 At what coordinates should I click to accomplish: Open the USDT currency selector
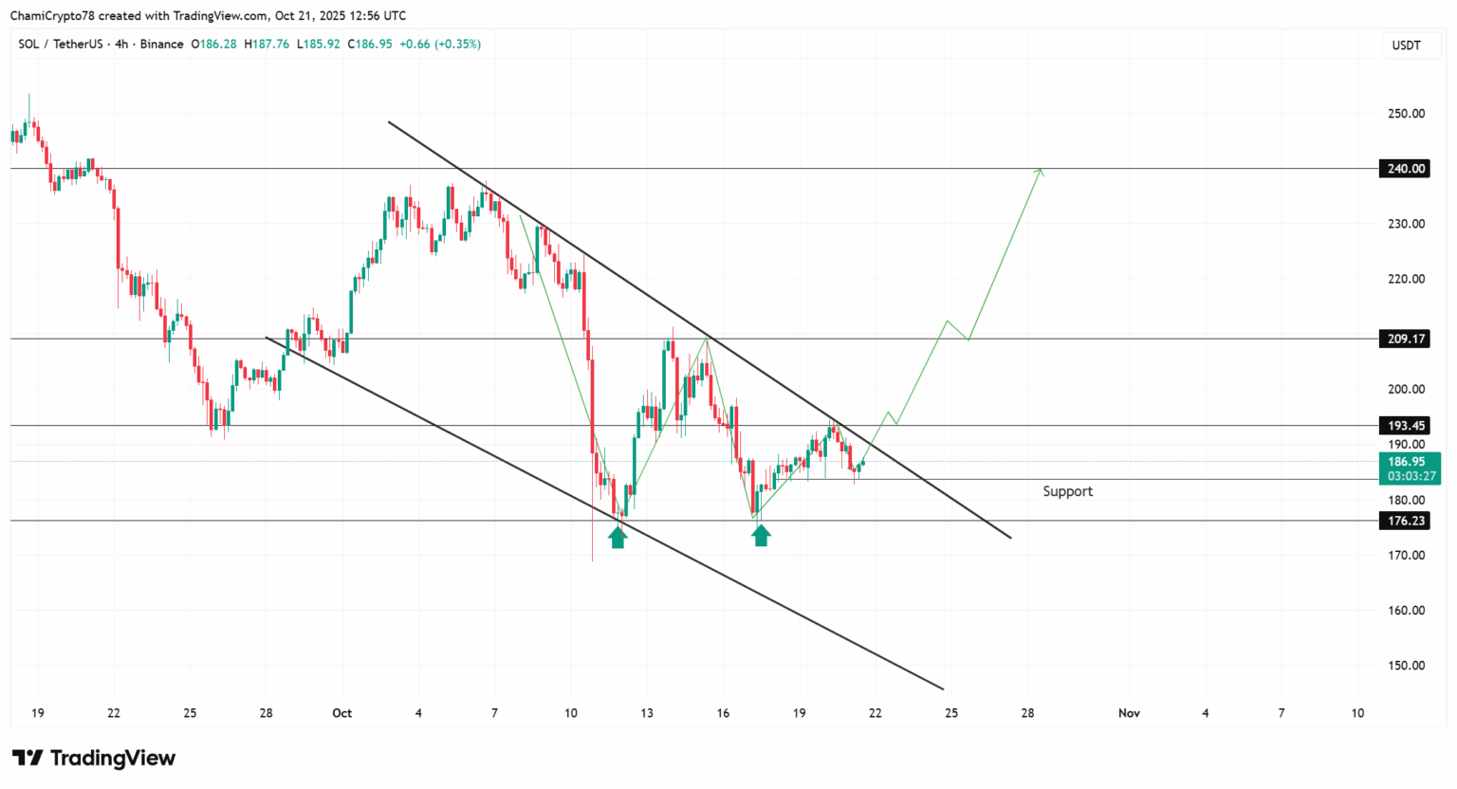[x=1406, y=46]
